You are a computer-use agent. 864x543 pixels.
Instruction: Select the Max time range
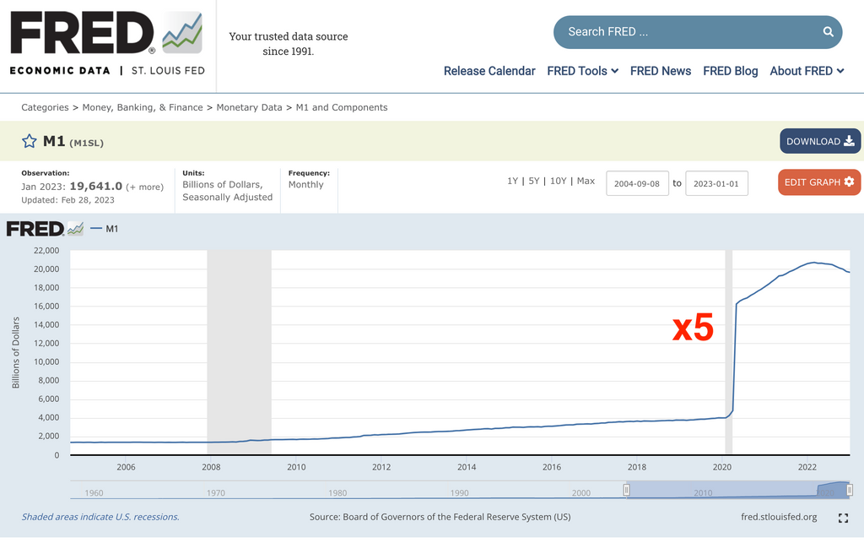586,181
